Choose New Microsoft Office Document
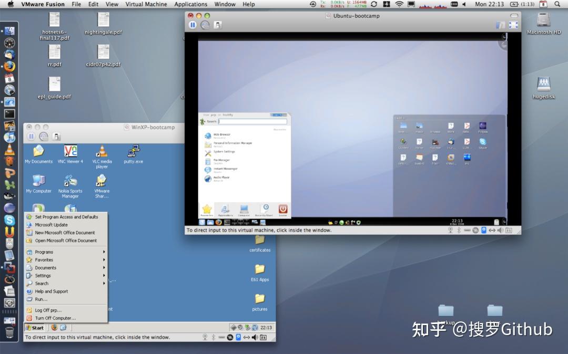The height and width of the screenshot is (354, 568). click(x=66, y=233)
